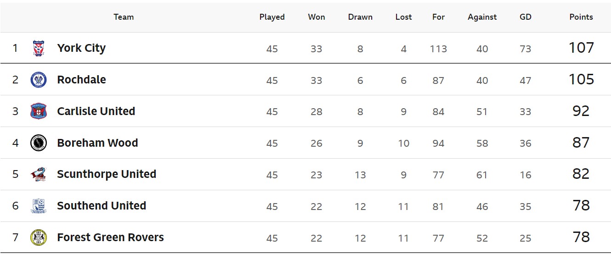Click the Southend United club crest
The width and height of the screenshot is (611, 254).
39,206
